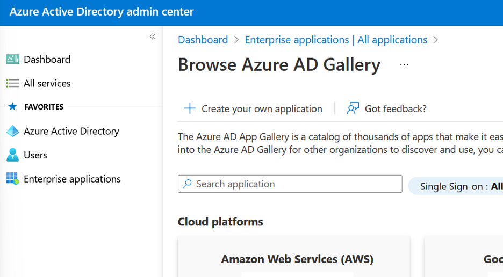Click the Azure Active Directory admin center title

click(102, 12)
